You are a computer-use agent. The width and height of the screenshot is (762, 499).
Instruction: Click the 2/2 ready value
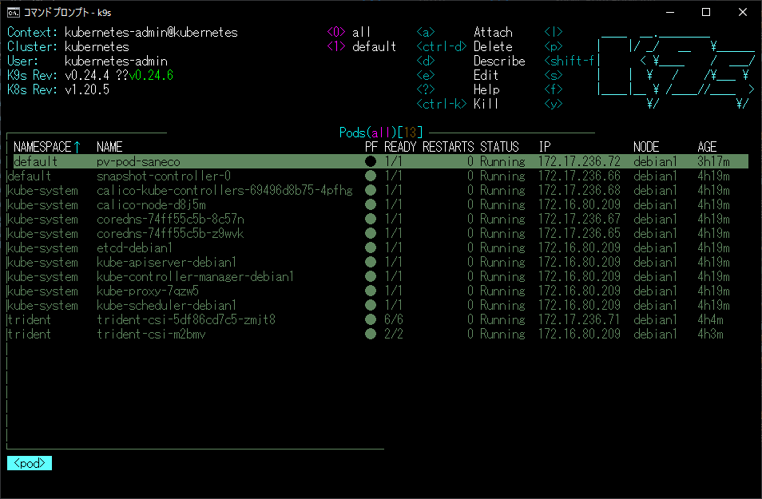point(394,335)
